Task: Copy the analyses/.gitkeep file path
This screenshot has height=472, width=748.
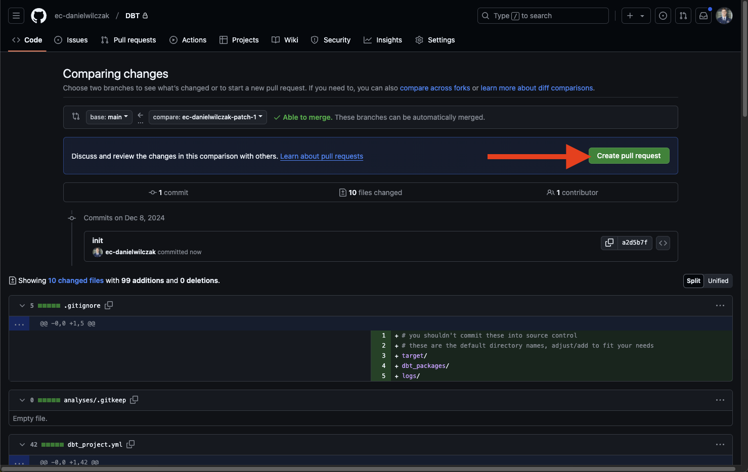Action: (x=134, y=400)
